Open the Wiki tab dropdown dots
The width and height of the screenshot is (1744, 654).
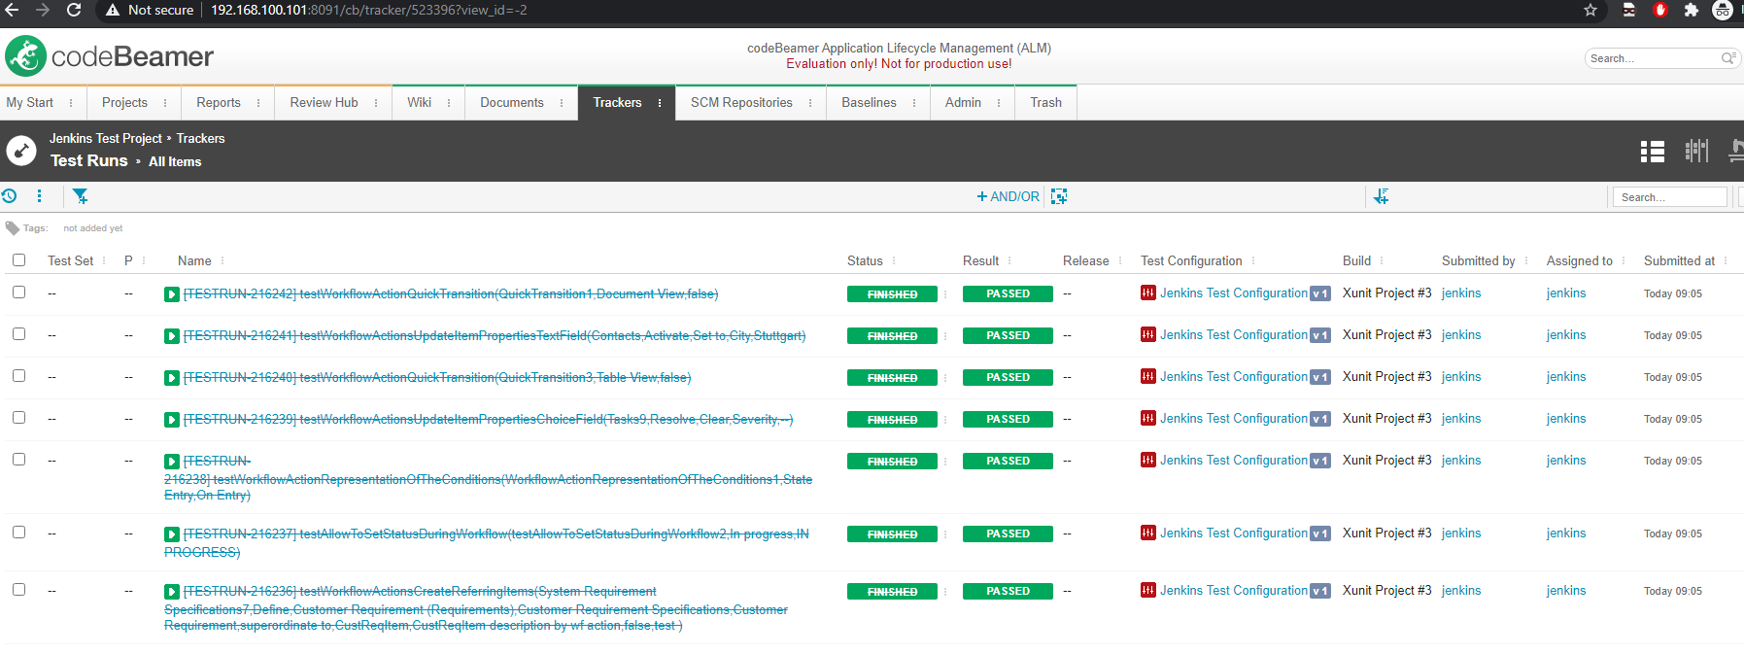click(449, 103)
